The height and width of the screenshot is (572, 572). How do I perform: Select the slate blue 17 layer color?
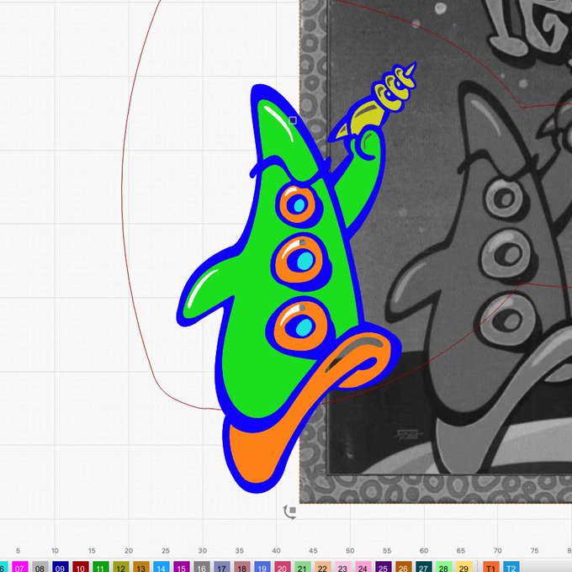(222, 567)
